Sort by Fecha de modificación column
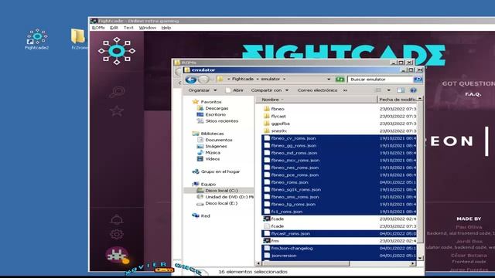Viewport: 495px width, 278px height. tap(398, 100)
